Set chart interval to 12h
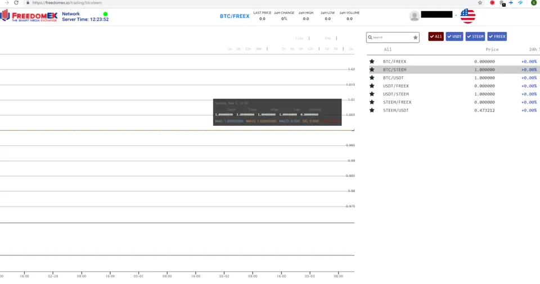The image size is (540, 284). (x=310, y=49)
